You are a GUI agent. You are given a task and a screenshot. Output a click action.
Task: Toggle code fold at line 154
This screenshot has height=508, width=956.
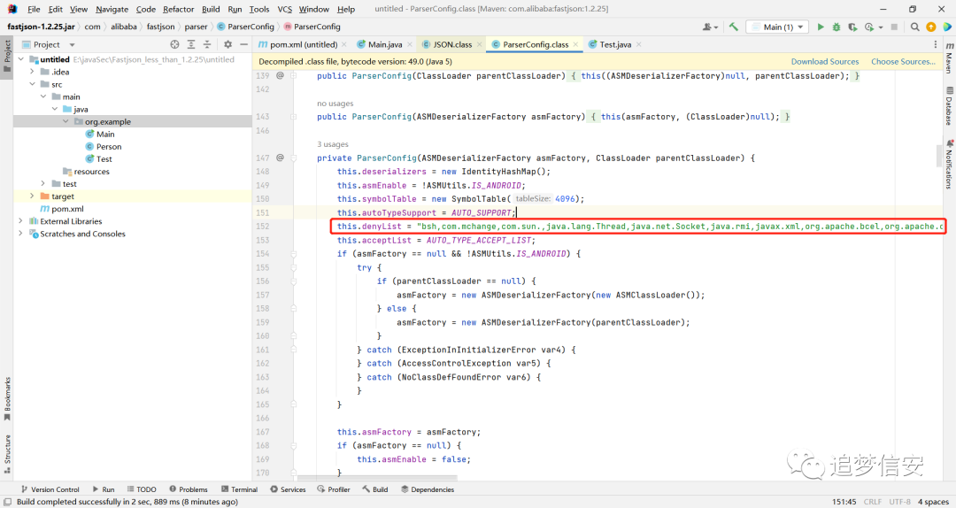click(x=294, y=254)
